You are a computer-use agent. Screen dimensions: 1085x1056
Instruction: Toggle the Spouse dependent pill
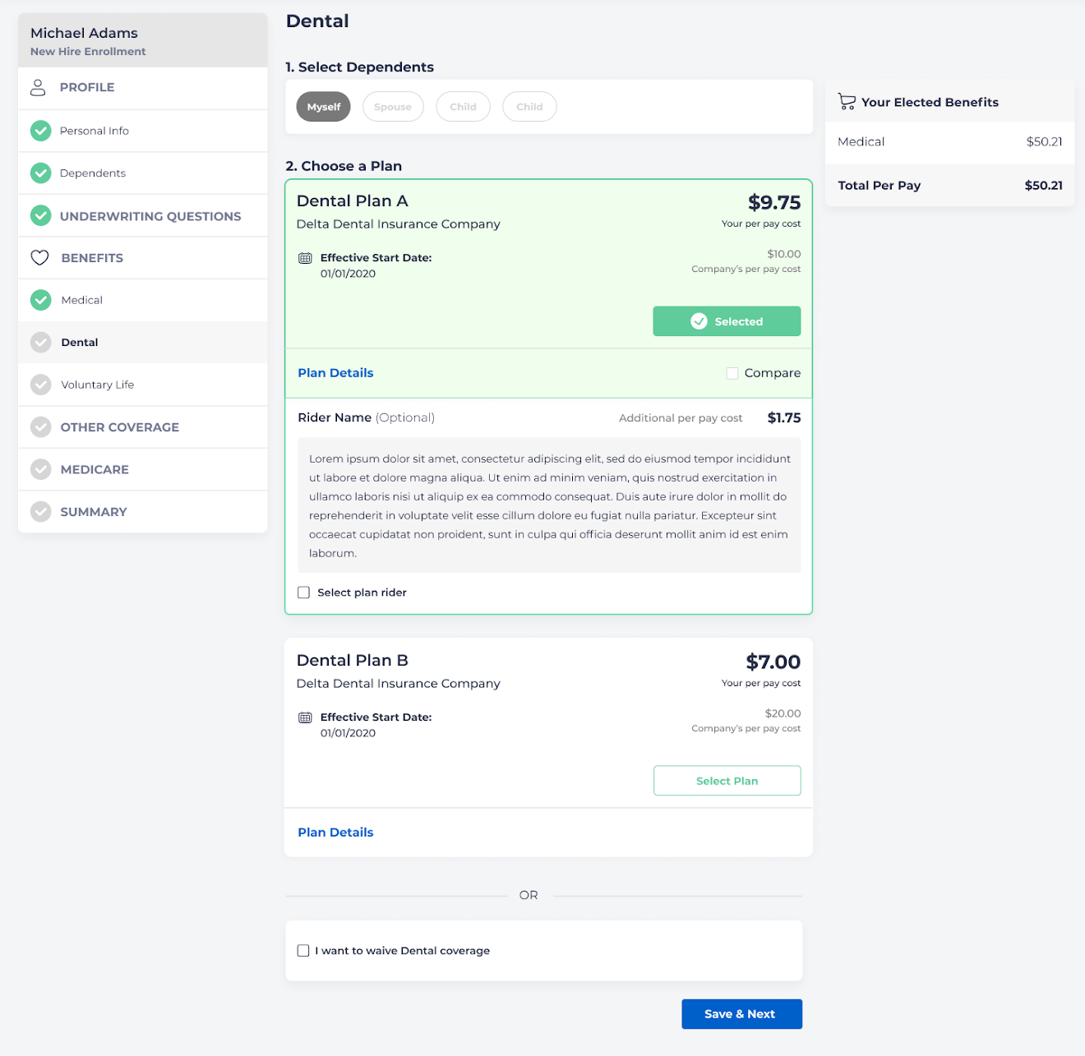pyautogui.click(x=393, y=107)
